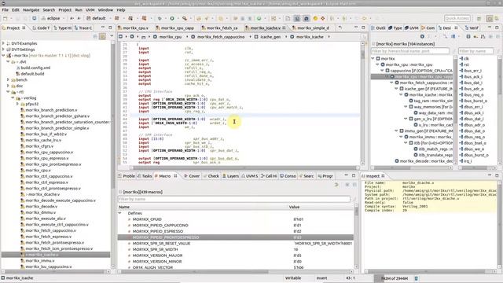Switch to the Proble problems tab
The width and height of the screenshot is (503, 283).
pyautogui.click(x=127, y=176)
